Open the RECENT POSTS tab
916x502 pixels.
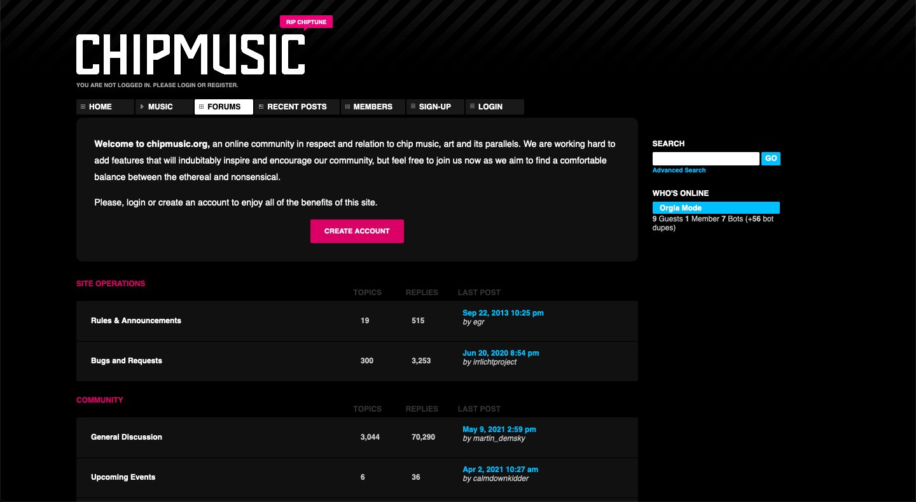pos(297,107)
